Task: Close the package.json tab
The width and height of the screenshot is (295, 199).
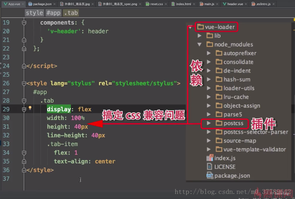Action: click(x=54, y=4)
